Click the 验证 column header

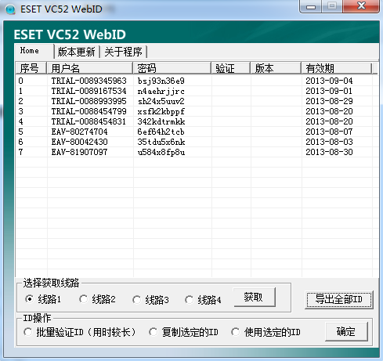(231, 68)
